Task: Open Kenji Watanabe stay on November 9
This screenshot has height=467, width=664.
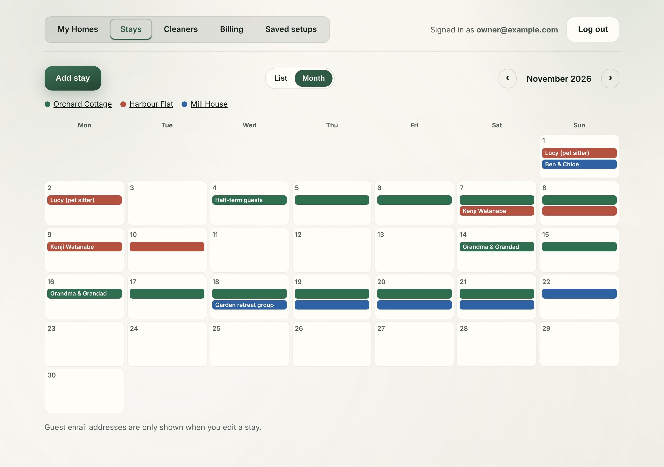Action: click(x=85, y=247)
